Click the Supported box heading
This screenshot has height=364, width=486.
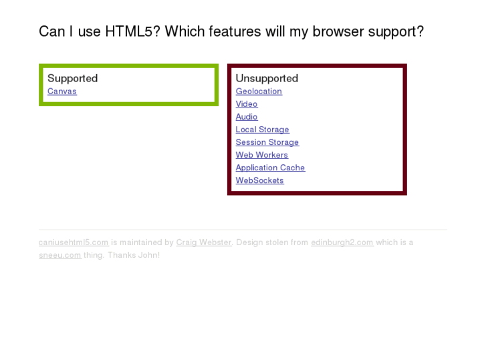pos(72,78)
